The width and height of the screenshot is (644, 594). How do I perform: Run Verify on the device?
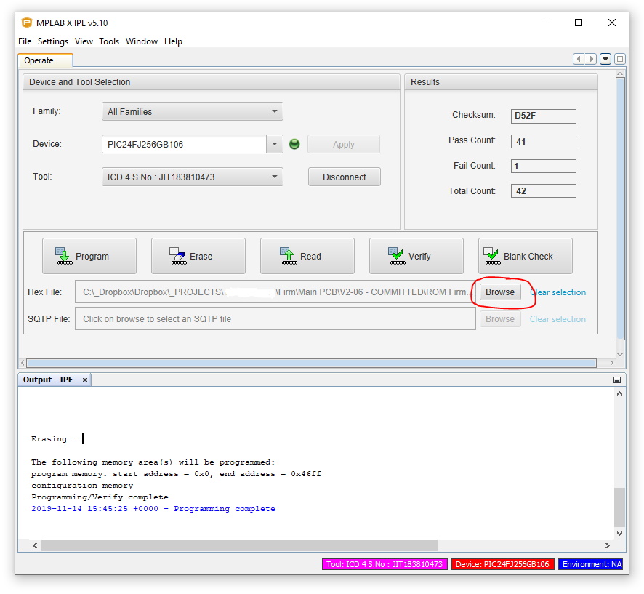click(416, 256)
